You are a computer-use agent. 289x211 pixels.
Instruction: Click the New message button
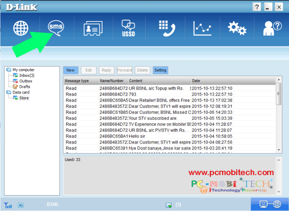[71, 70]
